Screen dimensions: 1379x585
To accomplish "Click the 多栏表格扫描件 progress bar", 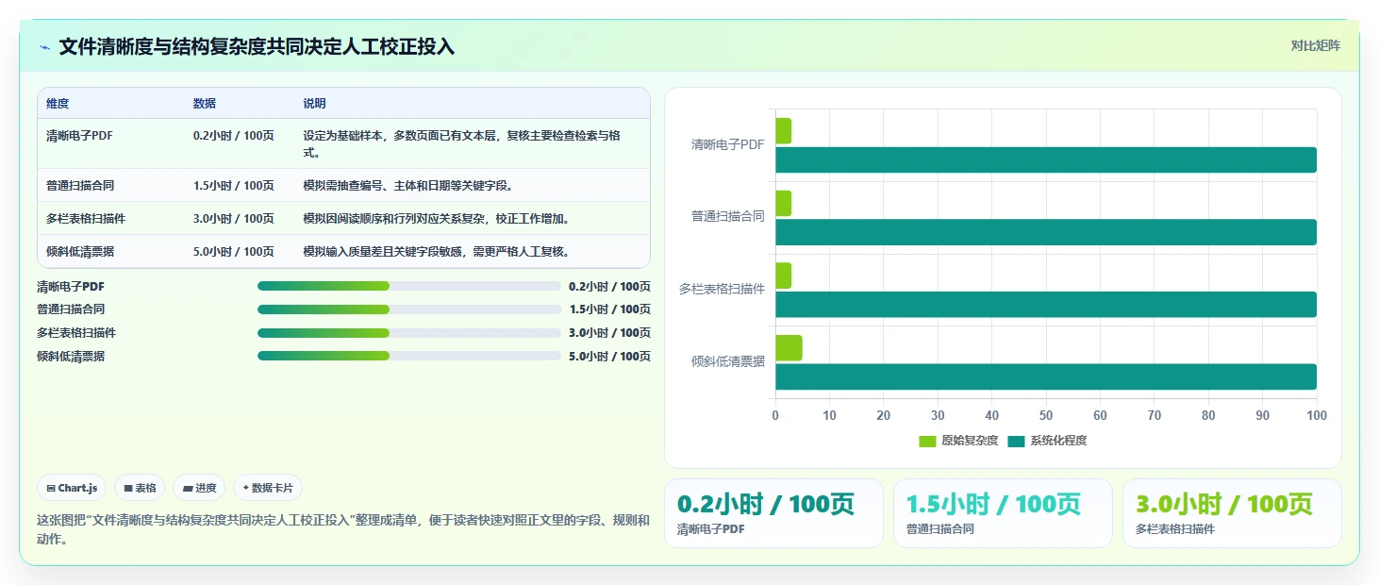I will click(409, 333).
